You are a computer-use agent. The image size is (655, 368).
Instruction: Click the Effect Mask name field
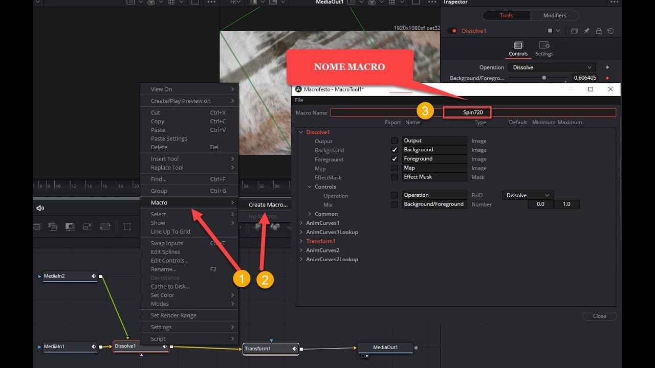(434, 177)
